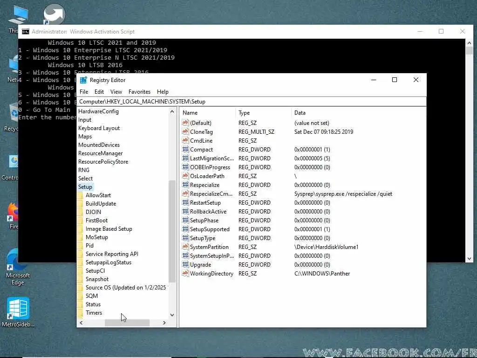Image resolution: width=477 pixels, height=358 pixels.
Task: Click the BuildUpdate folder icon
Action: (80, 204)
